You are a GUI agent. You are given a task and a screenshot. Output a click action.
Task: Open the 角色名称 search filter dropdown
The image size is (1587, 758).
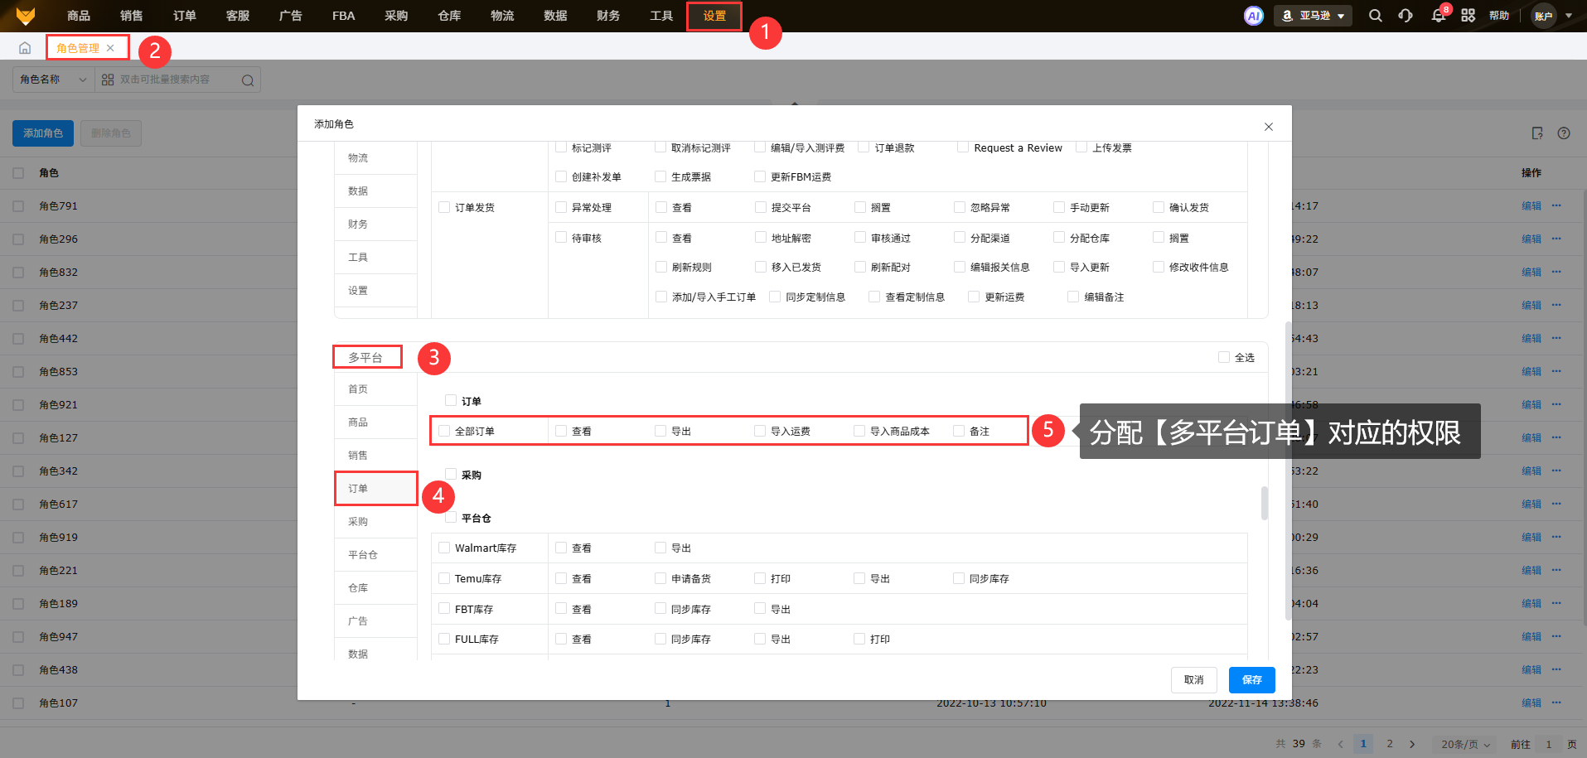[53, 80]
